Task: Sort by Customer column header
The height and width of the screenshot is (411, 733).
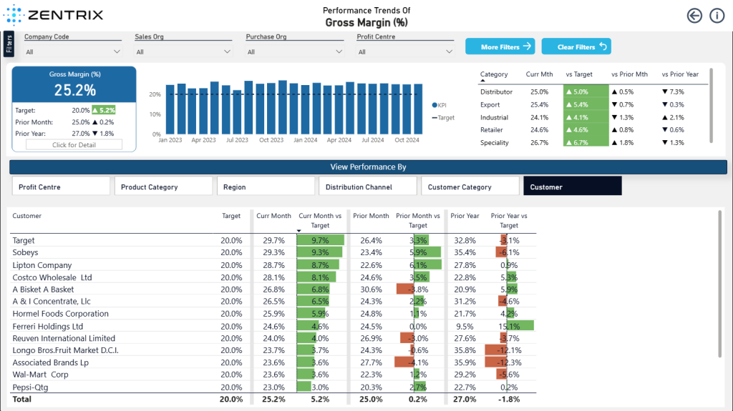Action: pyautogui.click(x=26, y=216)
